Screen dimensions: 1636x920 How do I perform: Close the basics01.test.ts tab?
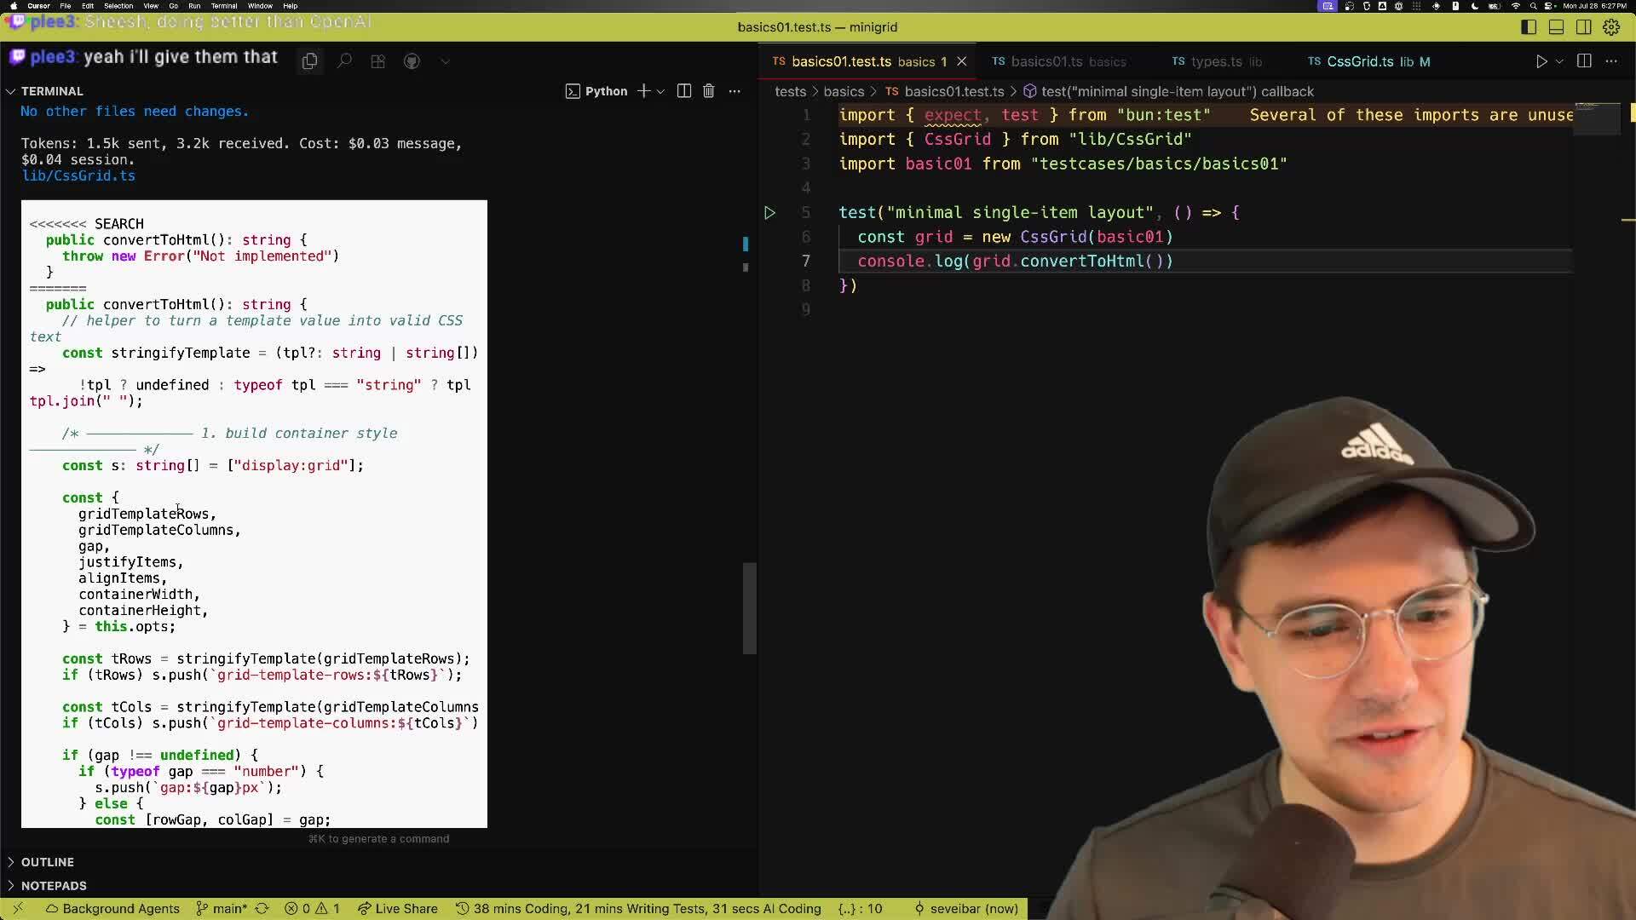962,61
